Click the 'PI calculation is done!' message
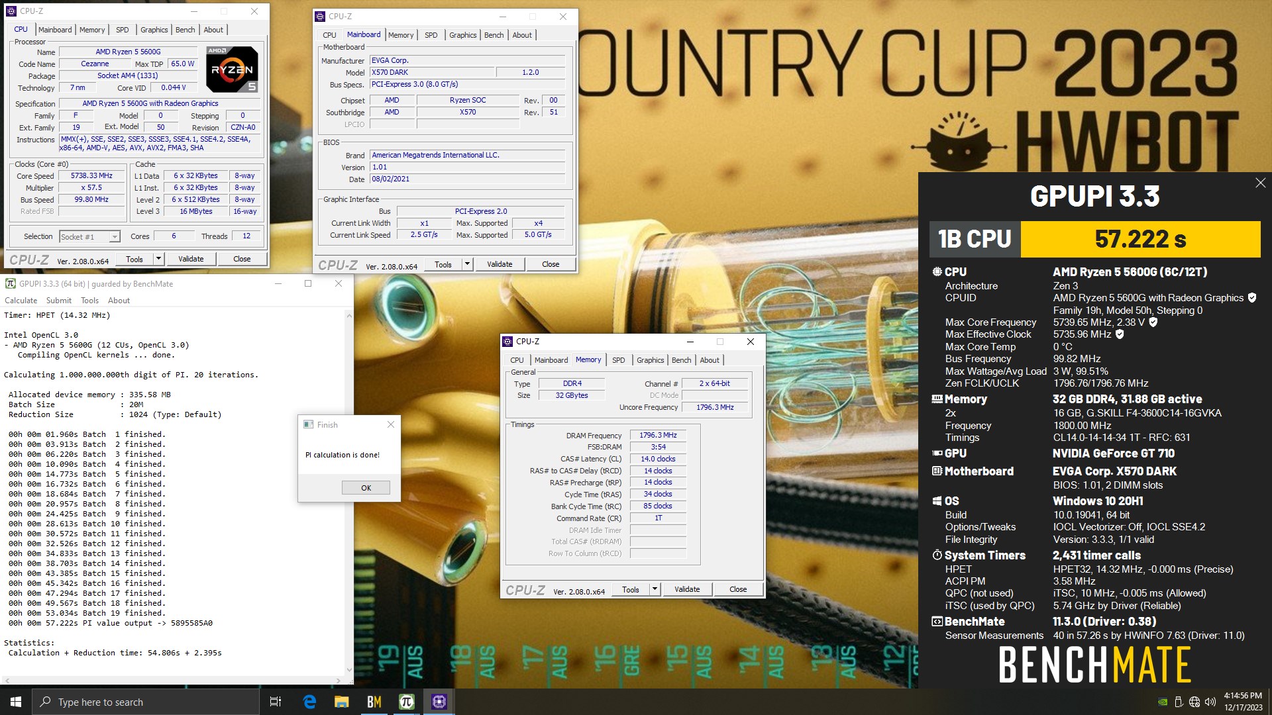This screenshot has height=715, width=1272. tap(343, 455)
